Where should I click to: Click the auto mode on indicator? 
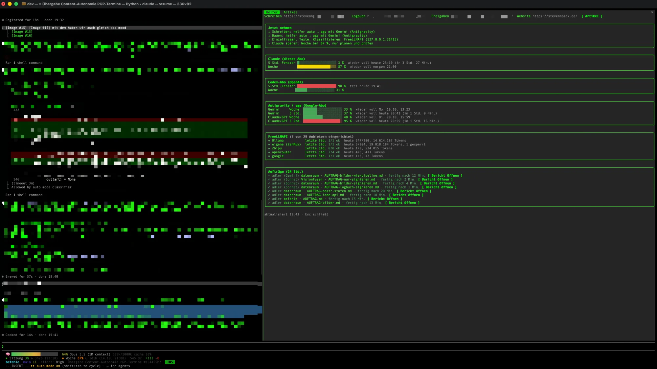point(45,366)
